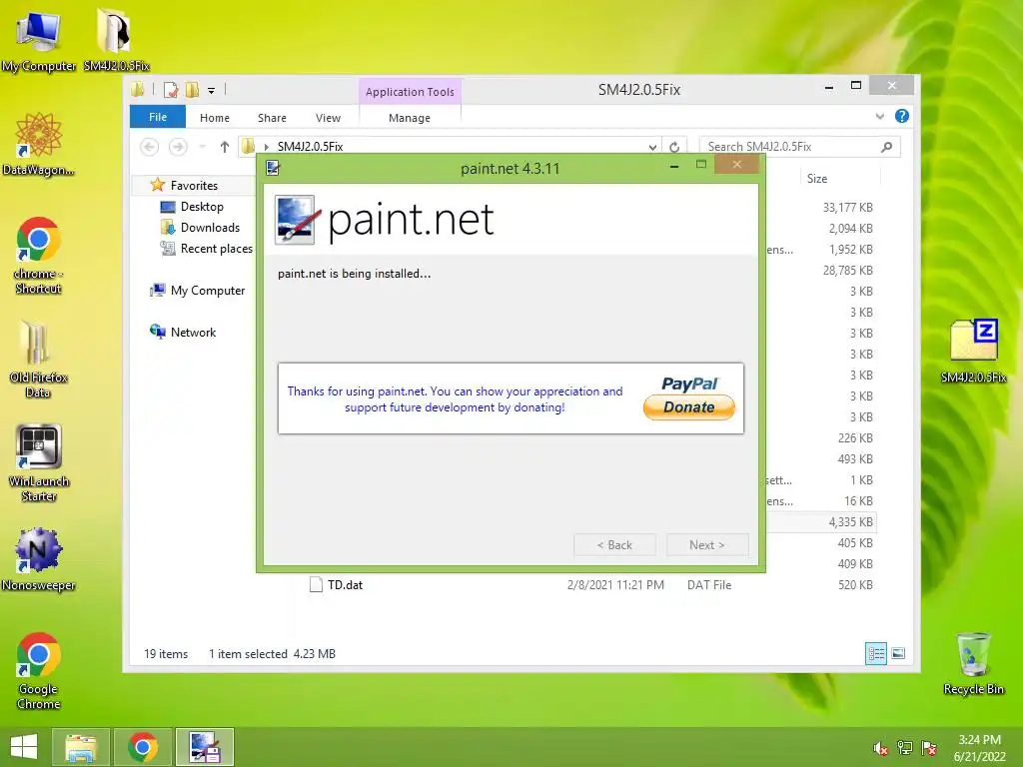Click the paint.net title bar icon
This screenshot has width=1023, height=767.
point(273,168)
